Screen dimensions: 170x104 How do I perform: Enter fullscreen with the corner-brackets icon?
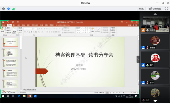(166, 9)
